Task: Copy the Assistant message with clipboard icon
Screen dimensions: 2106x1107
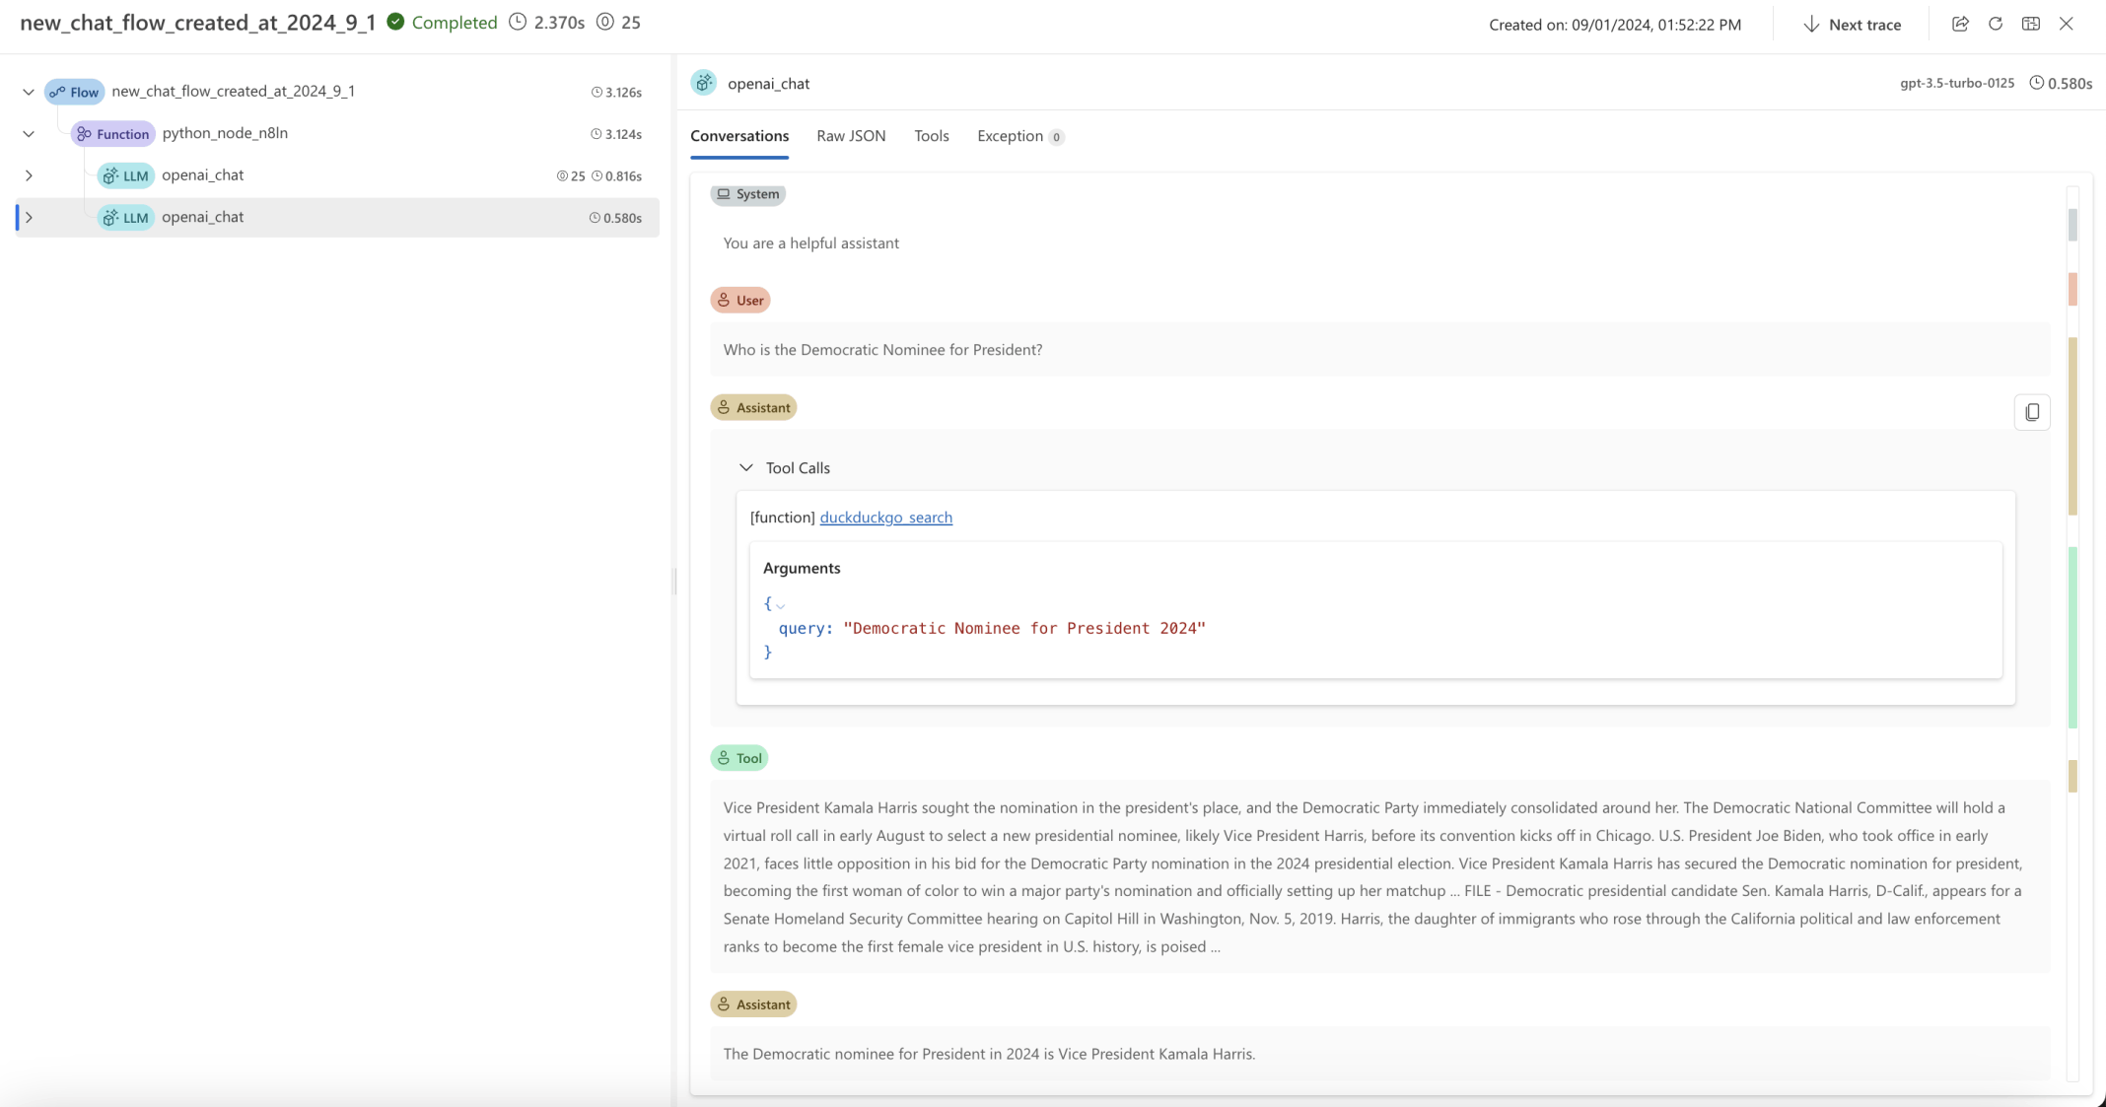Action: click(2032, 412)
